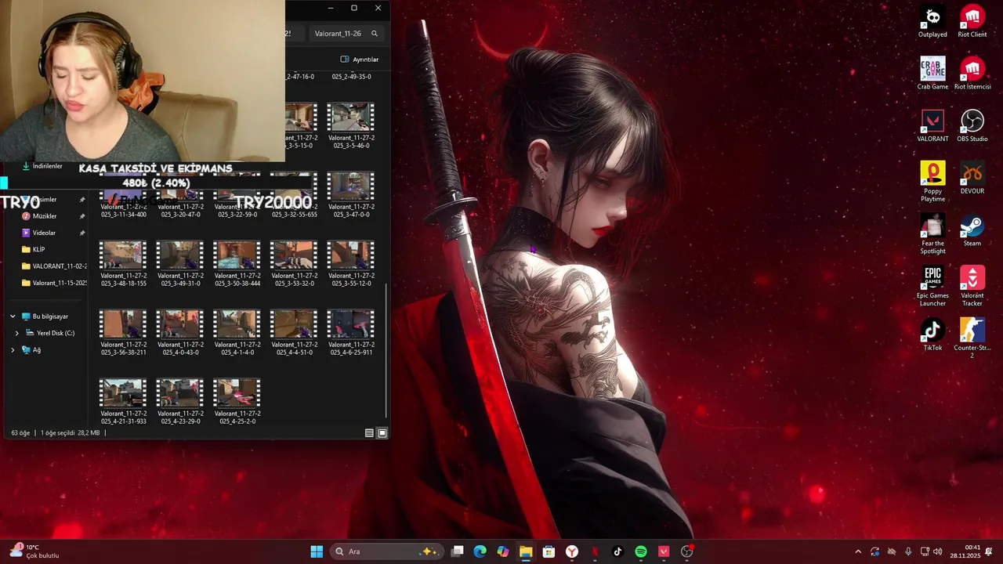This screenshot has height=564, width=1003.
Task: Click the Explorer search magnifier icon
Action: [375, 34]
